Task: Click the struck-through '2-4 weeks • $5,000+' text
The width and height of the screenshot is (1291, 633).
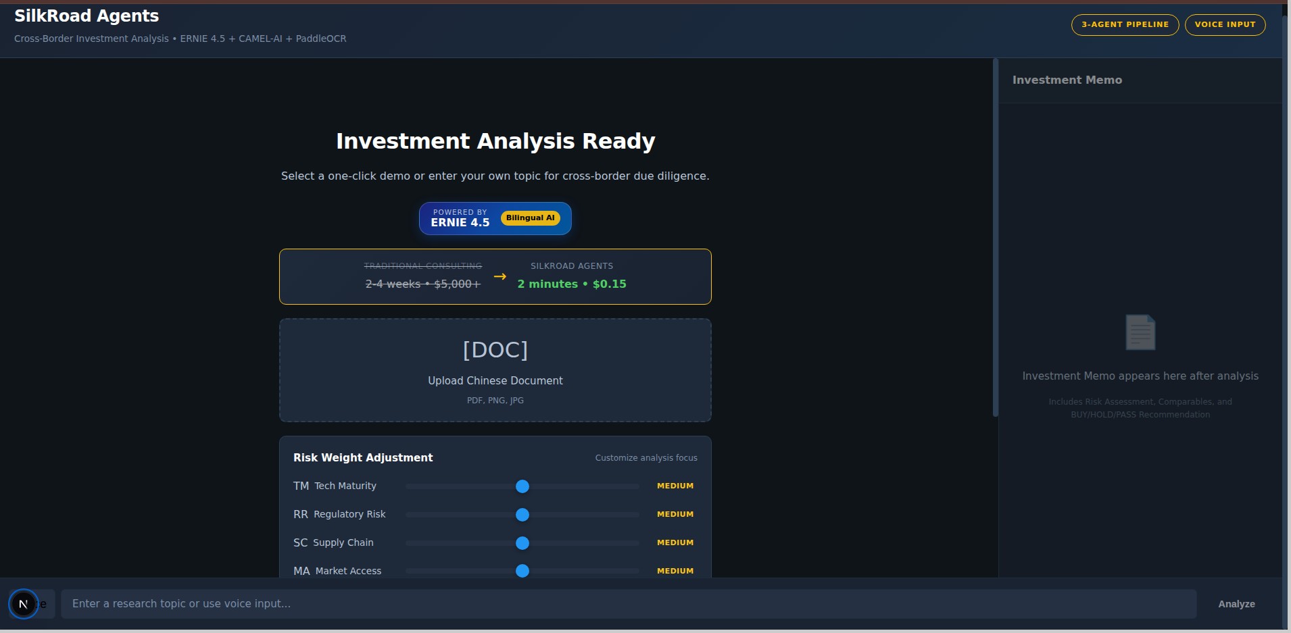Action: [x=423, y=284]
